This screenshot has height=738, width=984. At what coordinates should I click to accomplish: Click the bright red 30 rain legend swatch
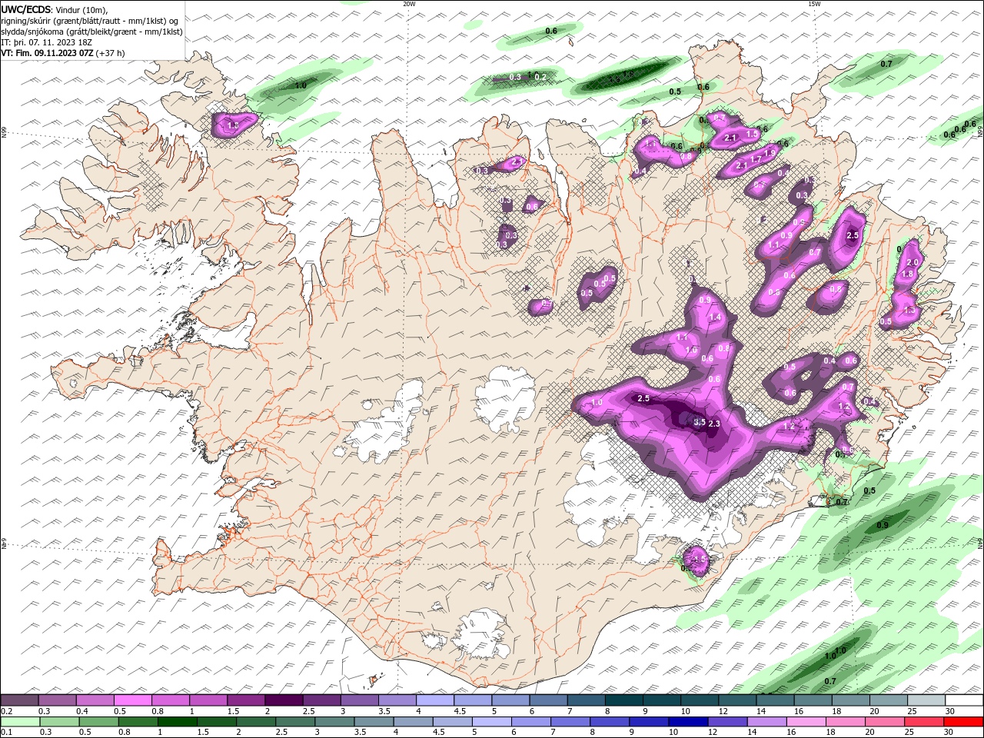(963, 722)
